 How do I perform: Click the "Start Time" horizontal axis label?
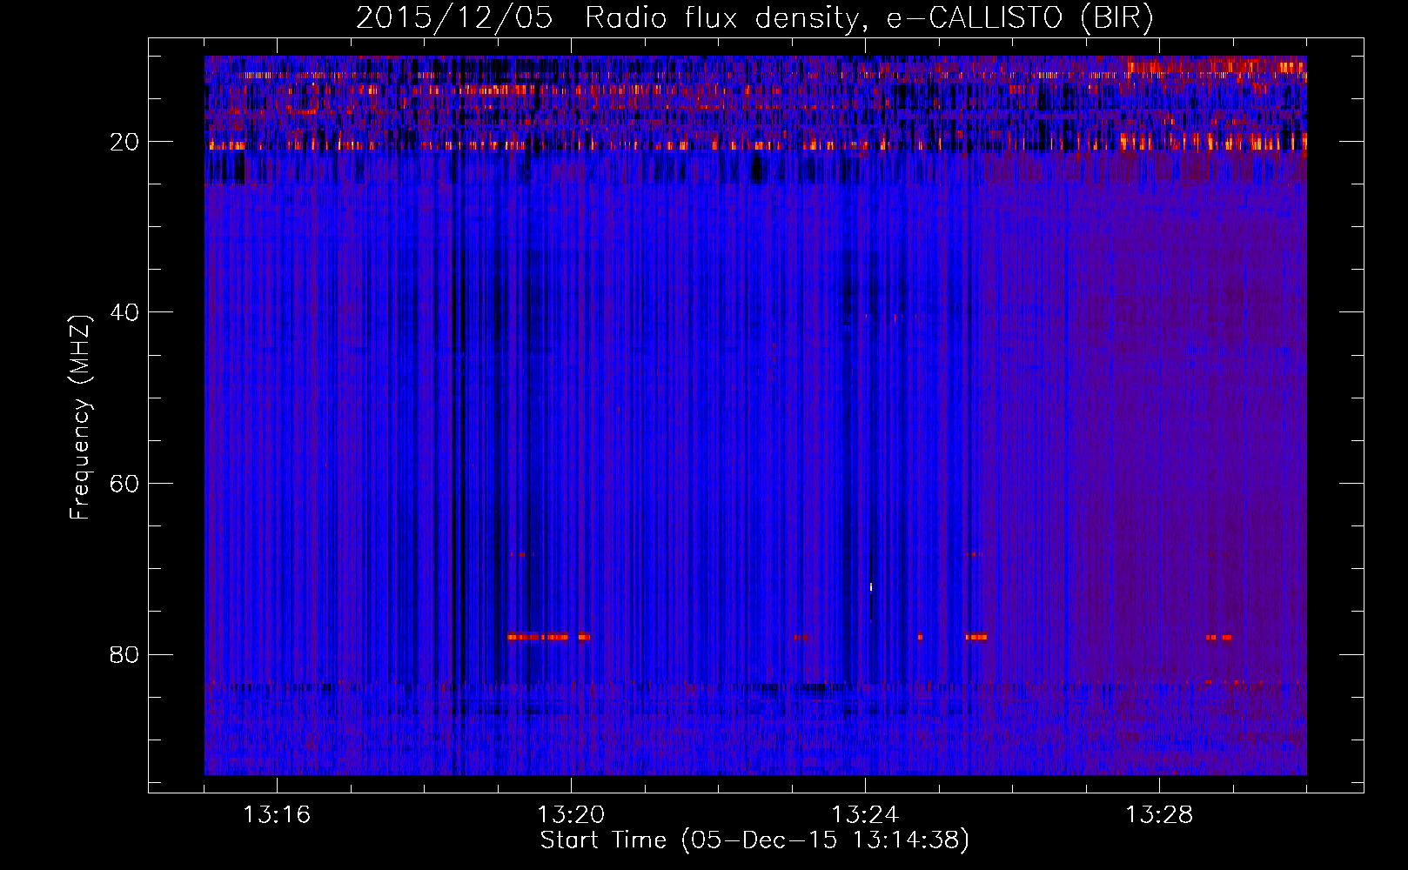(602, 840)
